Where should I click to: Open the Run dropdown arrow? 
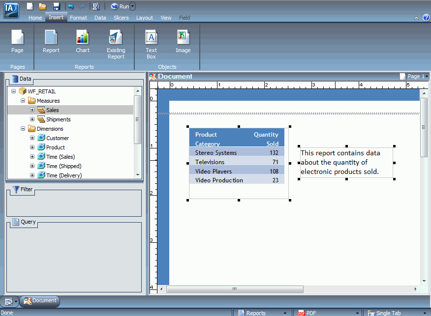click(132, 6)
